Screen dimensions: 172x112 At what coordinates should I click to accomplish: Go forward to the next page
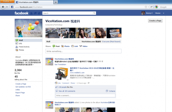(x=7, y=7)
